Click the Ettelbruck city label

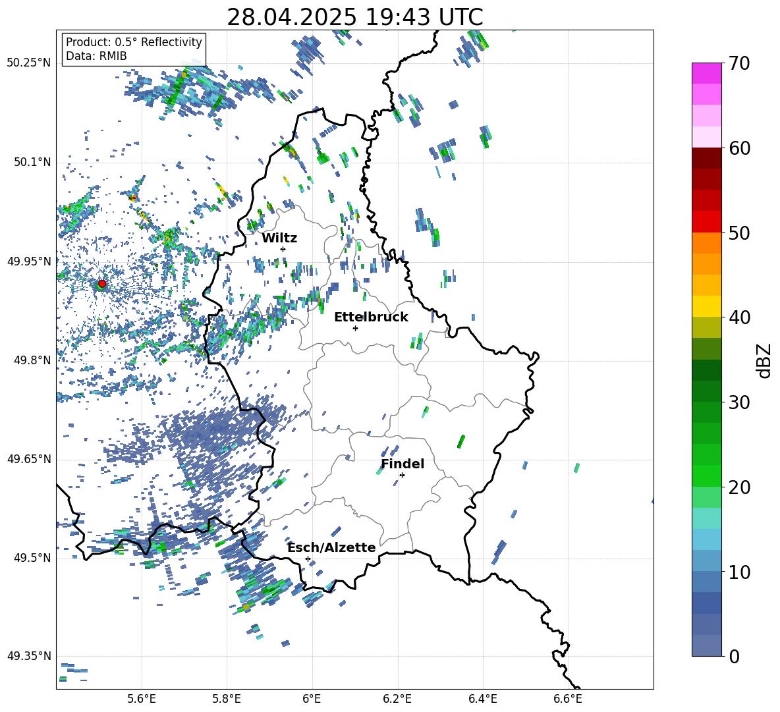(x=371, y=317)
